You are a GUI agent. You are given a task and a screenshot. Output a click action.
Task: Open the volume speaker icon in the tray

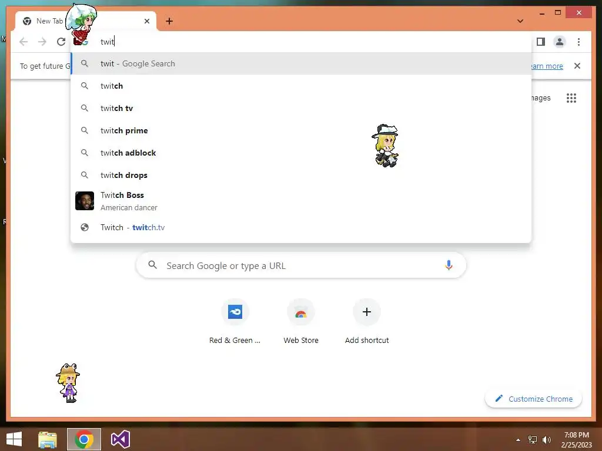point(547,440)
